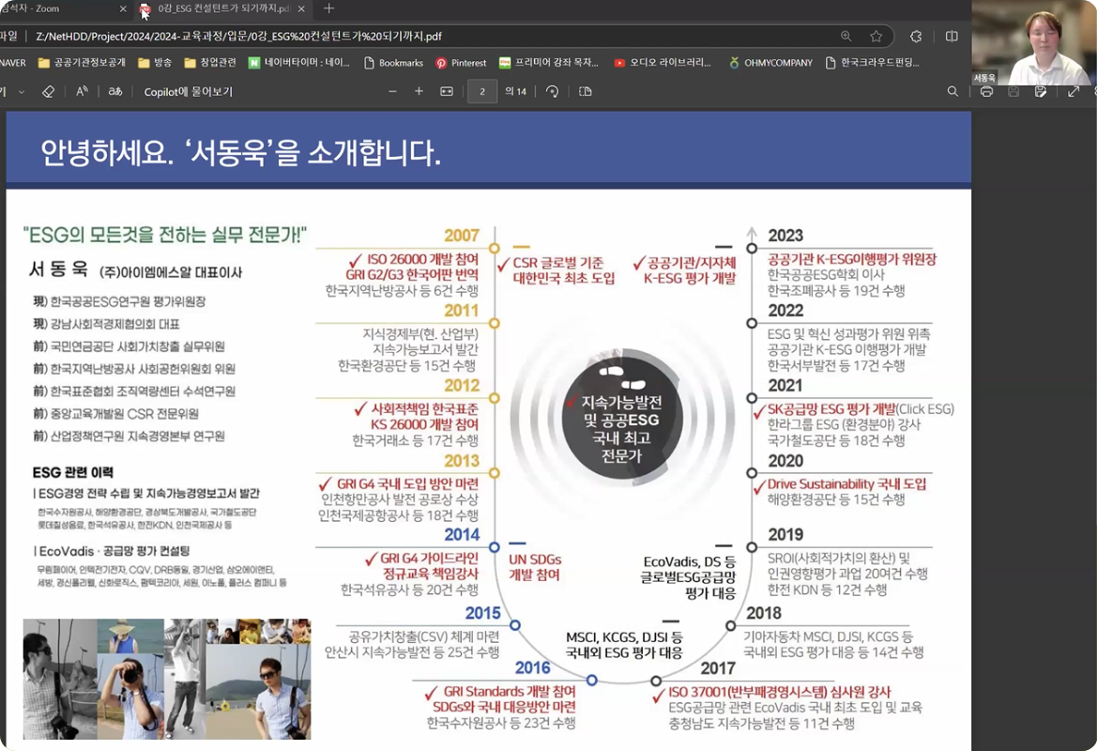The image size is (1098, 751).
Task: Rotate the PDF page
Action: (x=552, y=92)
